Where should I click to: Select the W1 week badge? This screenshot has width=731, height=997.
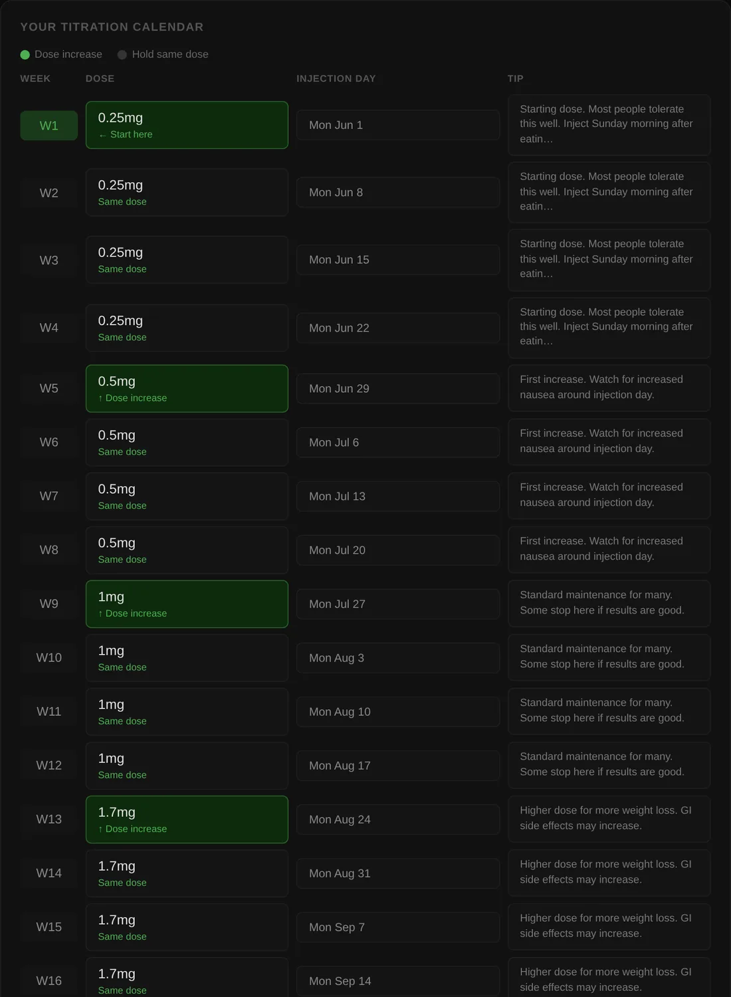(x=49, y=126)
